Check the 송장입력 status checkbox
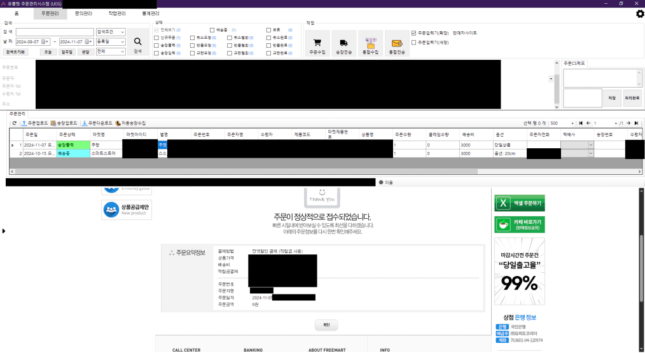The width and height of the screenshot is (645, 353). pos(156,53)
